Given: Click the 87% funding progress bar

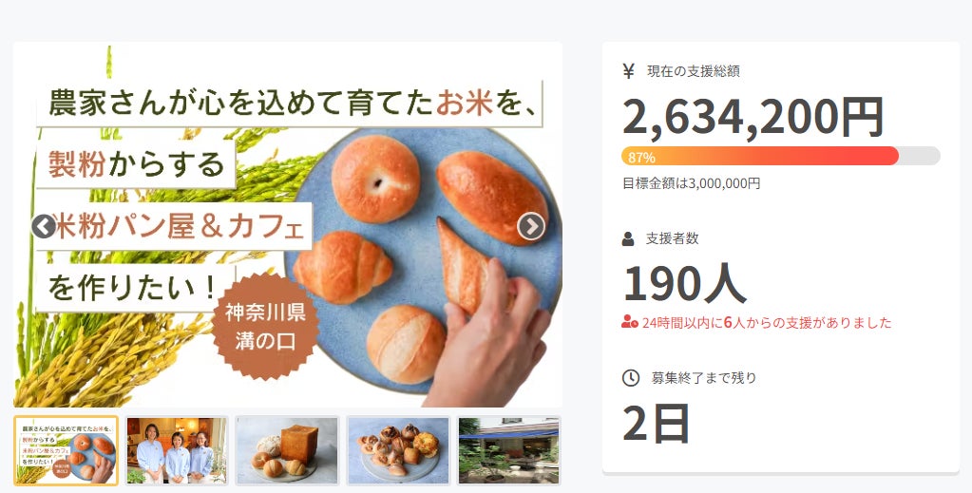Looking at the screenshot, I should [781, 157].
